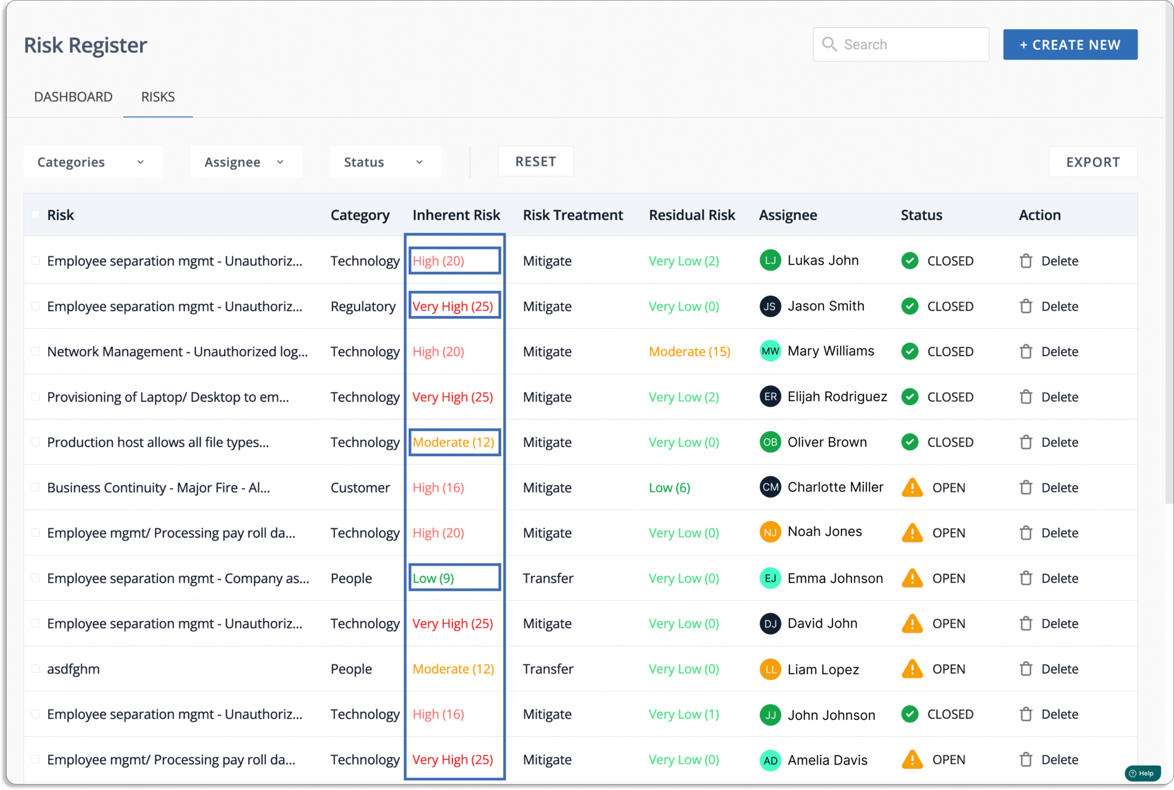The height and width of the screenshot is (790, 1174).
Task: Switch to the Dashboard tab
Action: [73, 97]
